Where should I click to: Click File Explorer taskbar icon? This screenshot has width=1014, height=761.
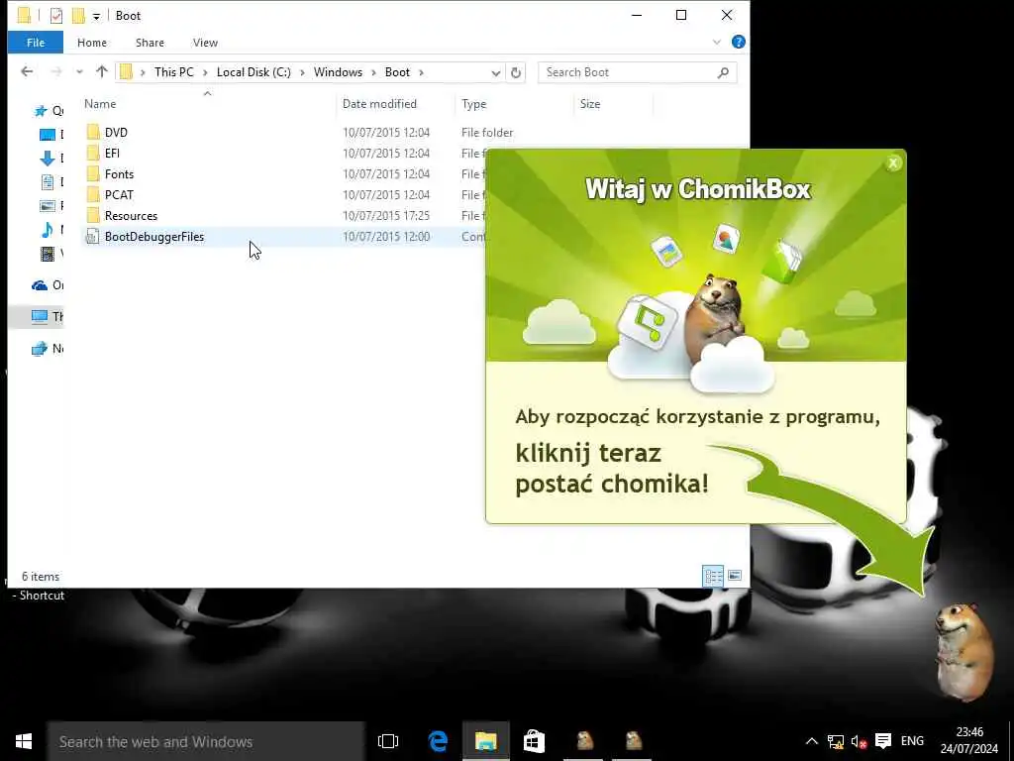click(x=485, y=741)
